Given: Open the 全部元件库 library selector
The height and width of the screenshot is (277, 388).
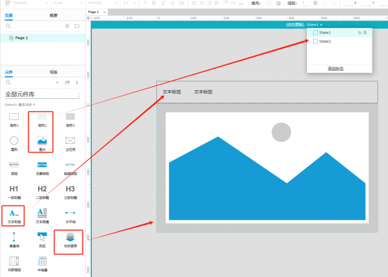Looking at the screenshot, I should coord(42,94).
